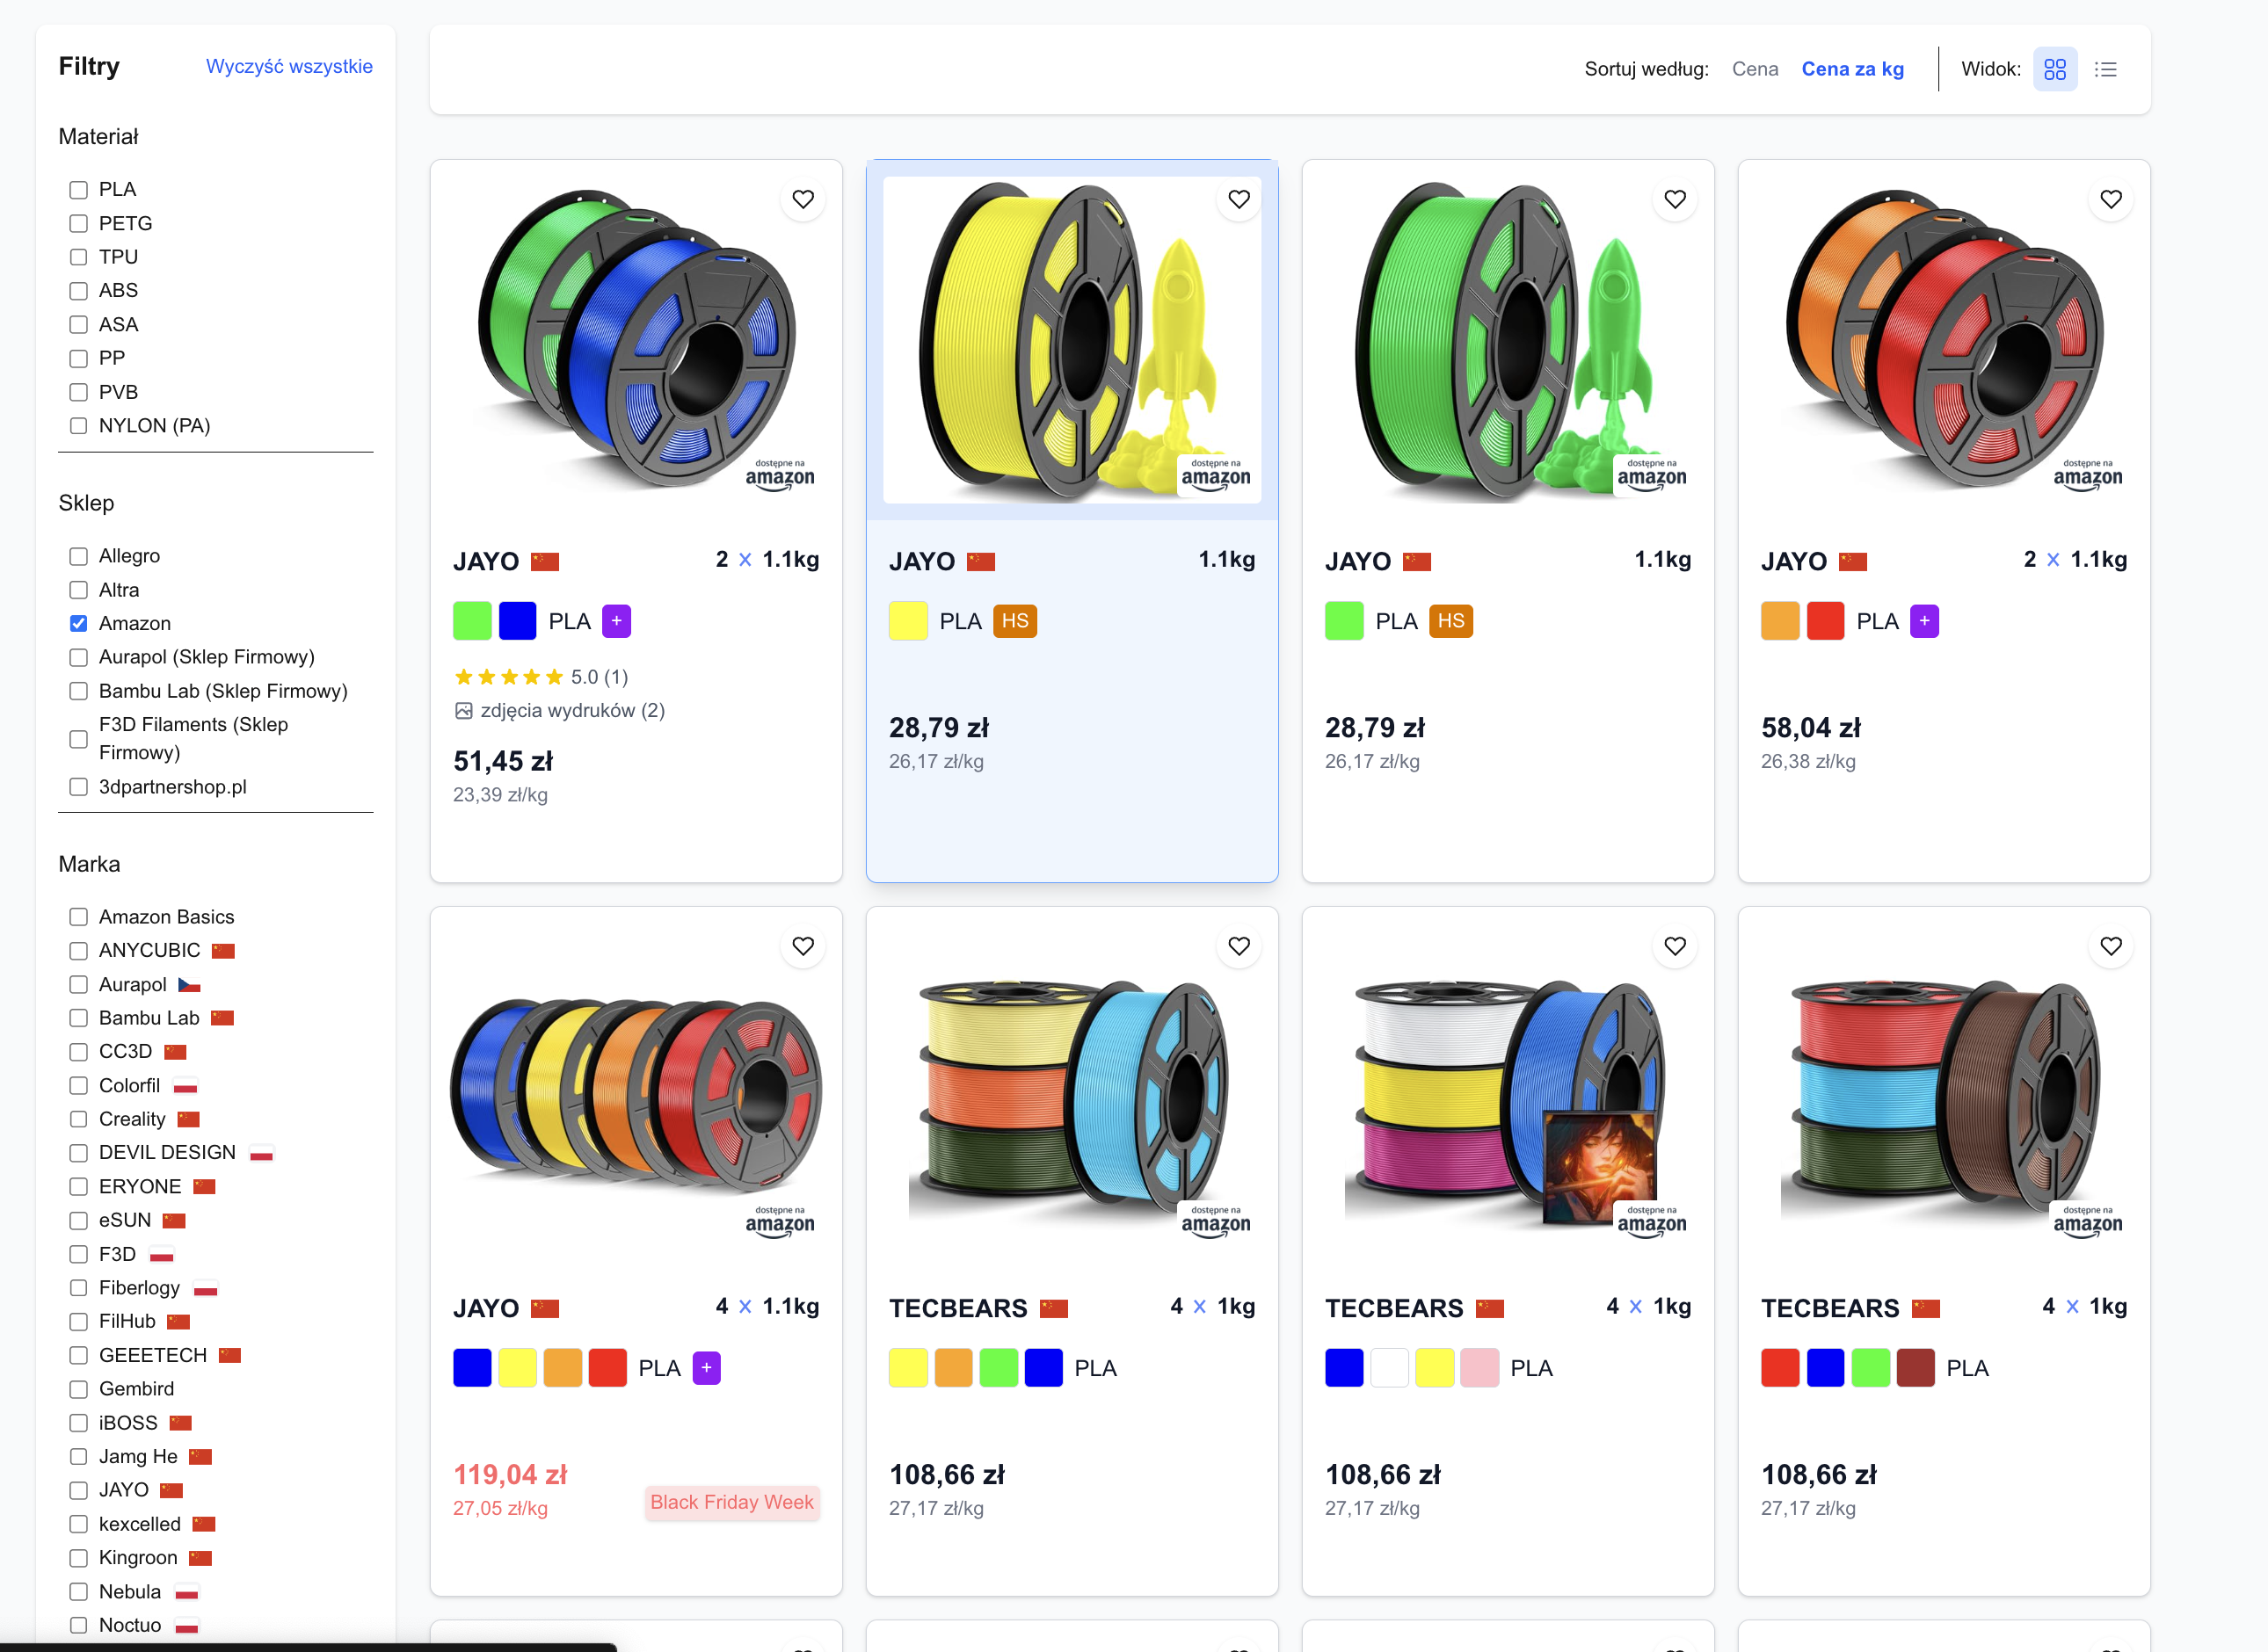Click HS badge on yellow JAYO PLA
The height and width of the screenshot is (1652, 2268).
(x=1014, y=621)
